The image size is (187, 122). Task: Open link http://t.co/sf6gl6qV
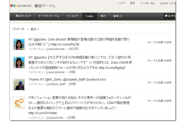(112, 68)
